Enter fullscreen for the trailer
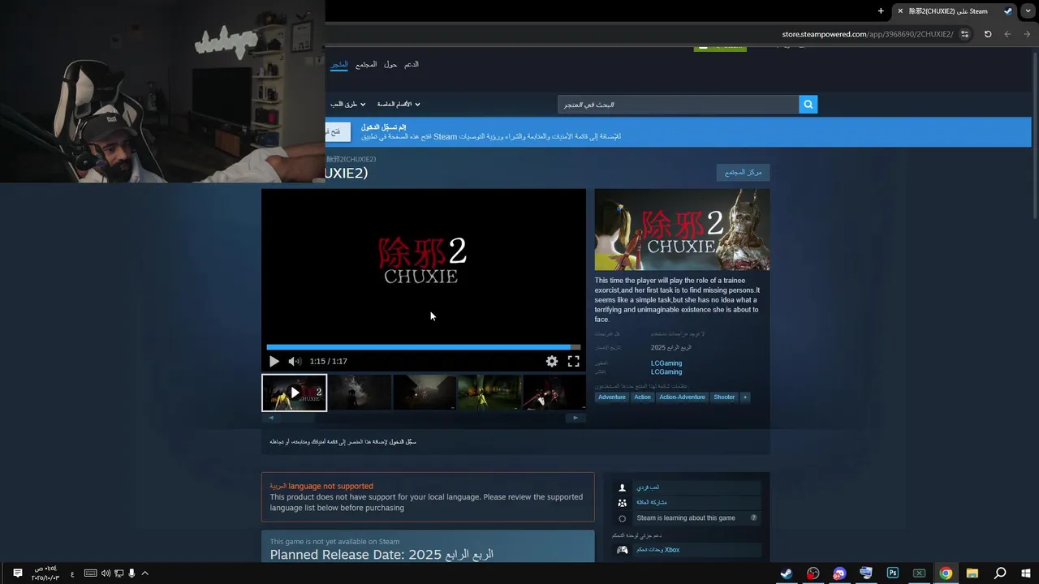The height and width of the screenshot is (584, 1039). (x=573, y=362)
